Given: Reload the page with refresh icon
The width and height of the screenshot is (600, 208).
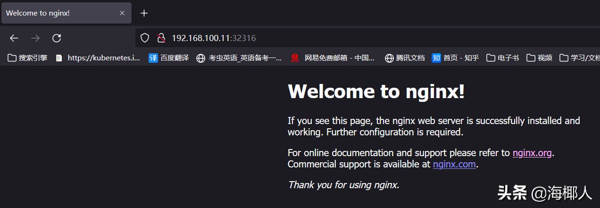Looking at the screenshot, I should (x=57, y=38).
